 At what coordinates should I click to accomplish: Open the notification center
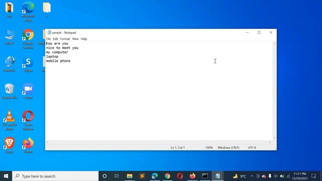(313, 176)
